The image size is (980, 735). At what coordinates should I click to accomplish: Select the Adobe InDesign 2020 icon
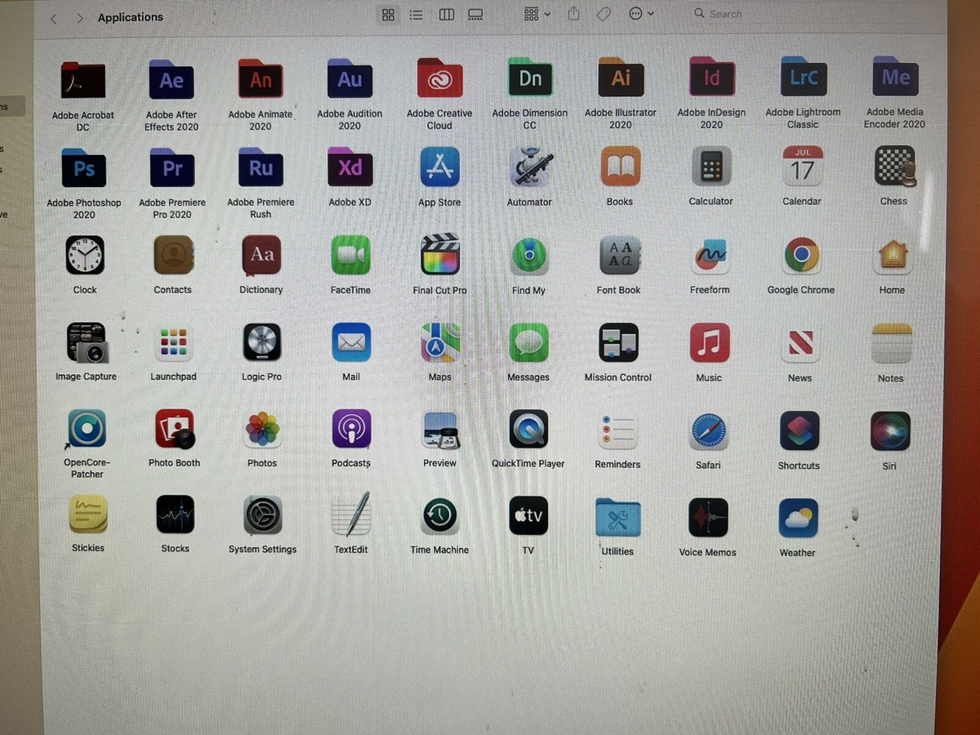[711, 77]
